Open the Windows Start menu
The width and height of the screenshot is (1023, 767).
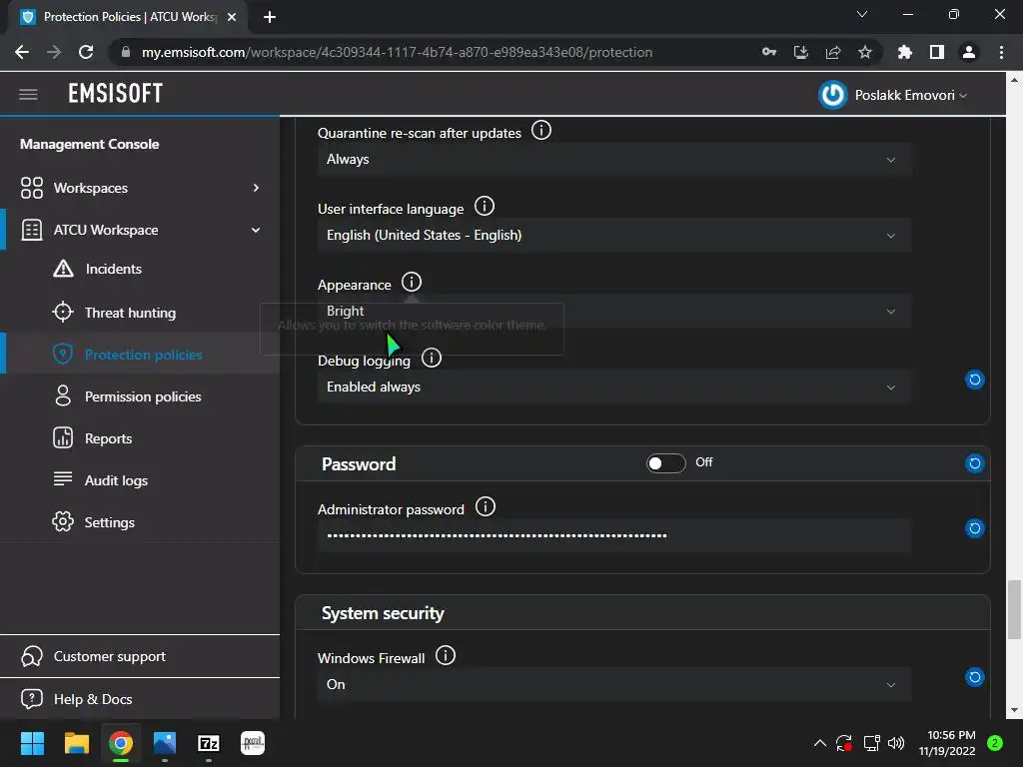coord(32,743)
